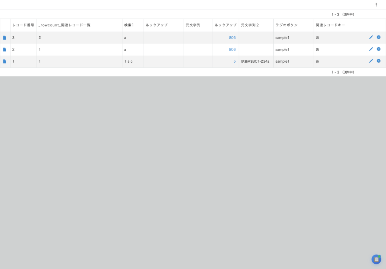Open lookup link 806 in record 3
Screen dimensions: 386x269
point(232,38)
